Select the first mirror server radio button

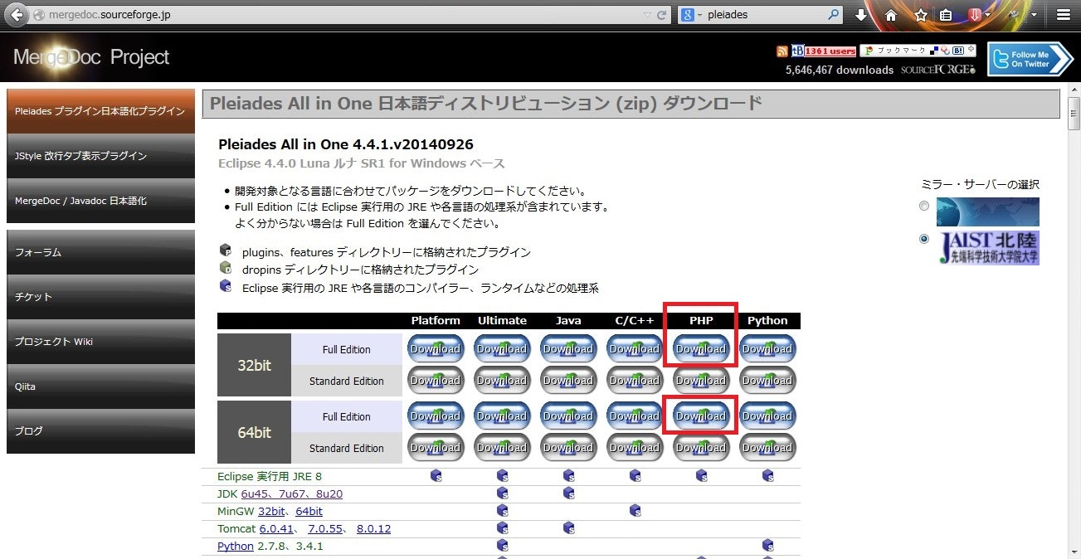(924, 207)
